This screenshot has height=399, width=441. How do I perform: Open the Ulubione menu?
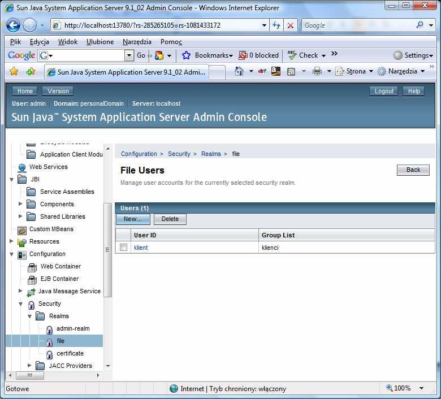point(100,42)
